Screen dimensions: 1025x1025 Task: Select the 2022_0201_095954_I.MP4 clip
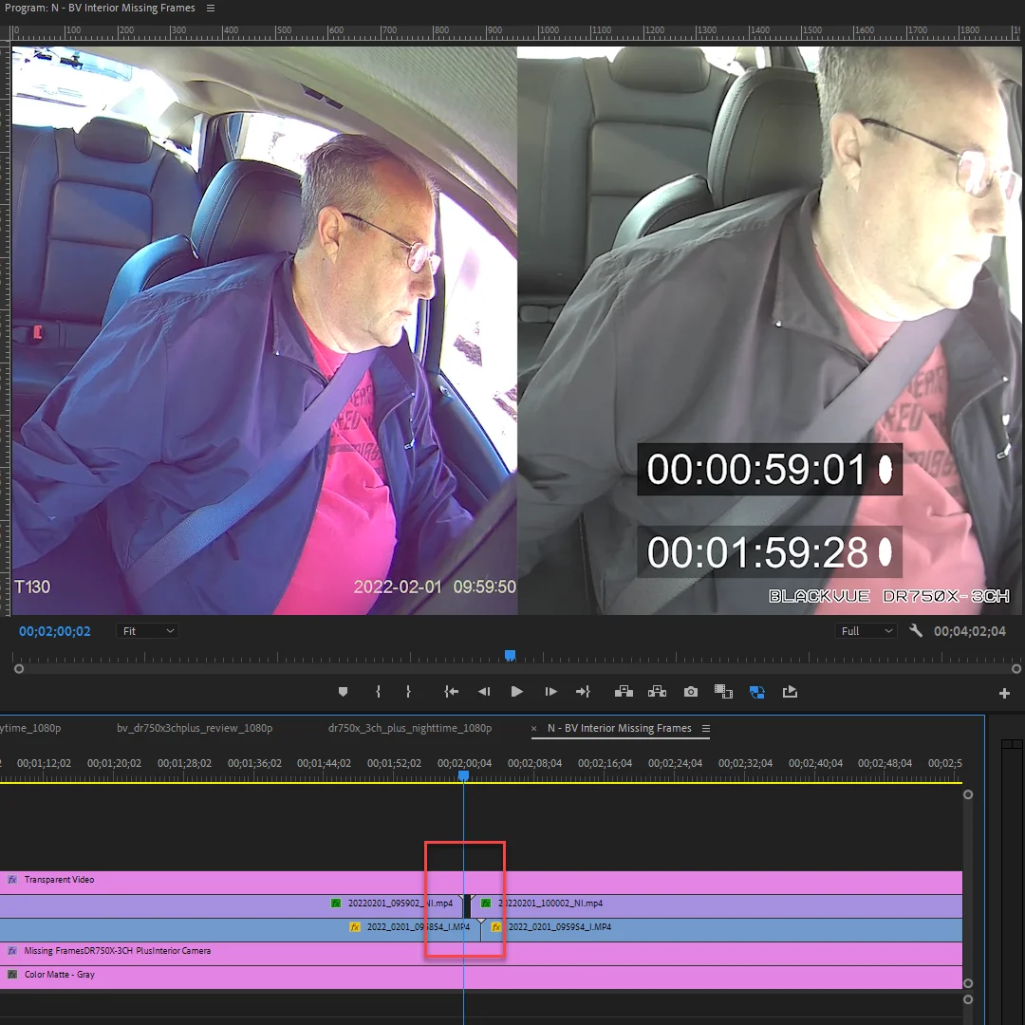click(x=721, y=930)
